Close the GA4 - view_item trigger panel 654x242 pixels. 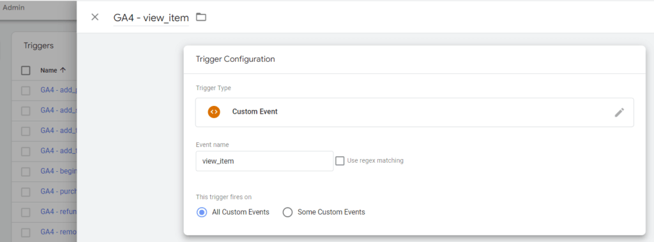(95, 17)
